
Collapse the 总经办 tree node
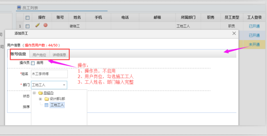point(34,93)
